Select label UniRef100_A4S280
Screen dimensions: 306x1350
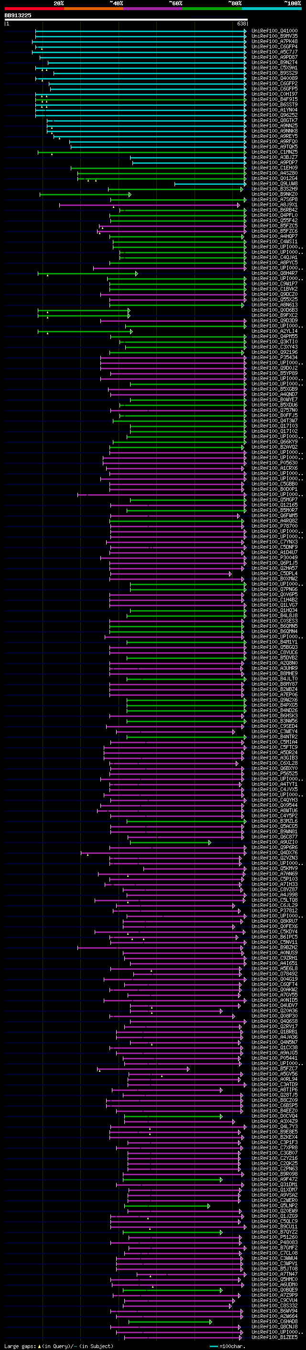coord(274,173)
